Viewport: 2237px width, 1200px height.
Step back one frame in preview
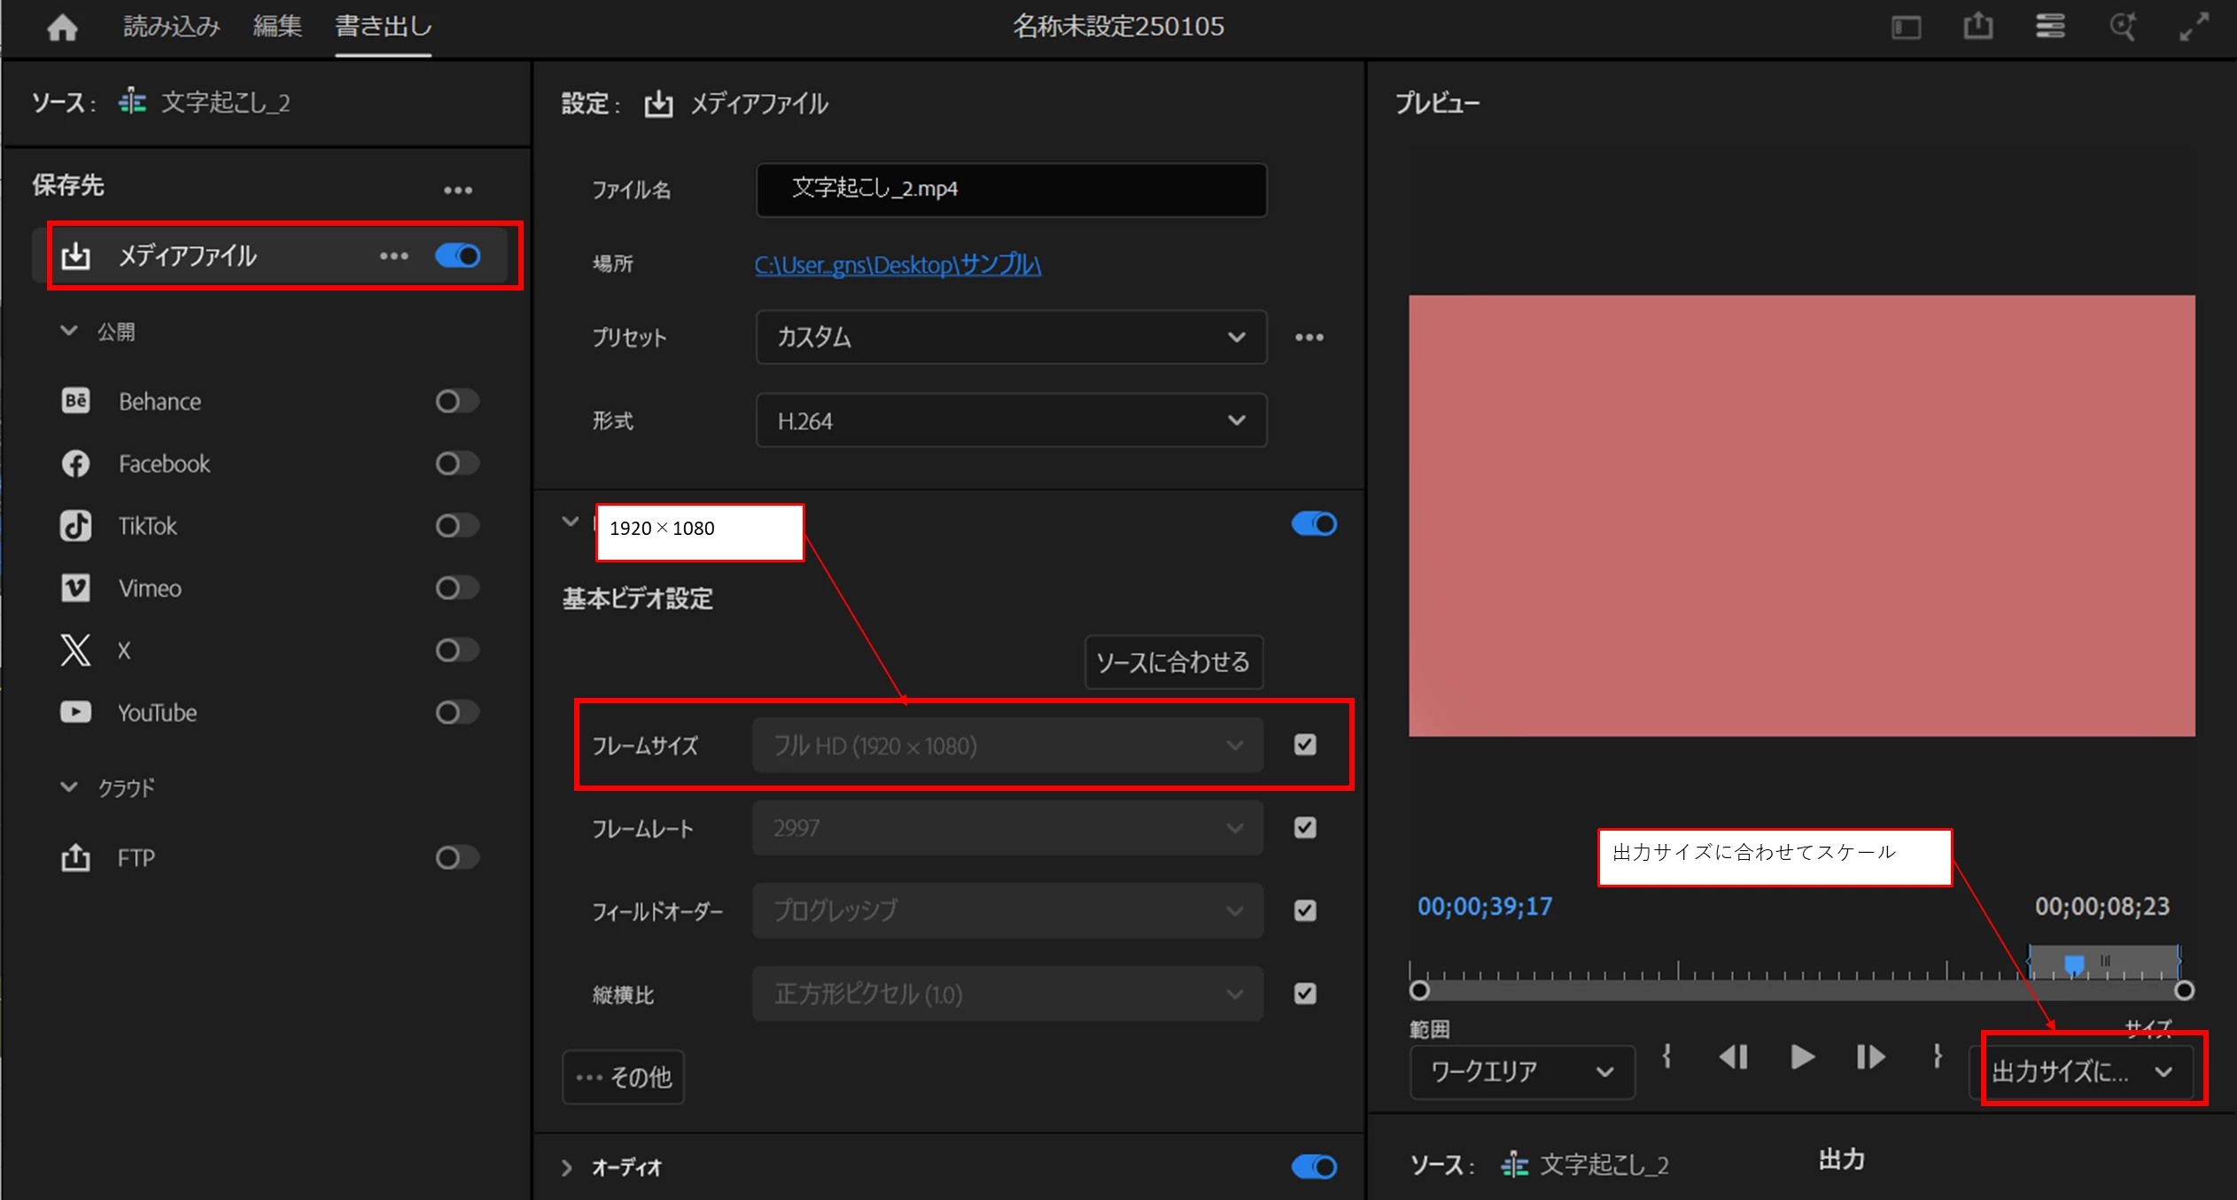[1733, 1057]
